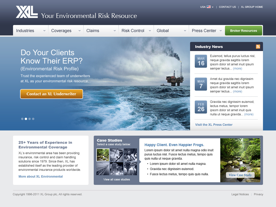Click the View Case Study button
Viewport: 276px width, 207px height.
point(240,175)
